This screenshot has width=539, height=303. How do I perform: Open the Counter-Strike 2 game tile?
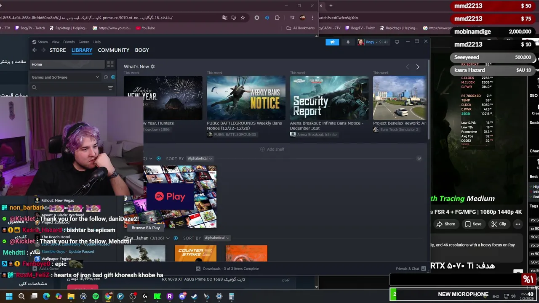click(195, 253)
